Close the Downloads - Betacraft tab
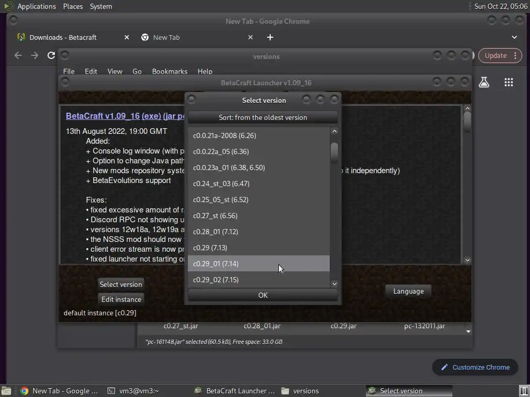The image size is (530, 397). click(x=126, y=37)
